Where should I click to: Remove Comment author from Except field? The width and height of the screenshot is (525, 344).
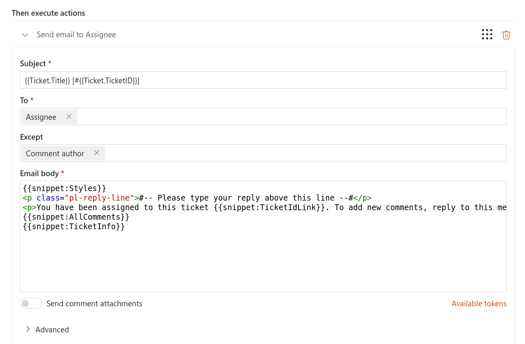[x=96, y=153]
